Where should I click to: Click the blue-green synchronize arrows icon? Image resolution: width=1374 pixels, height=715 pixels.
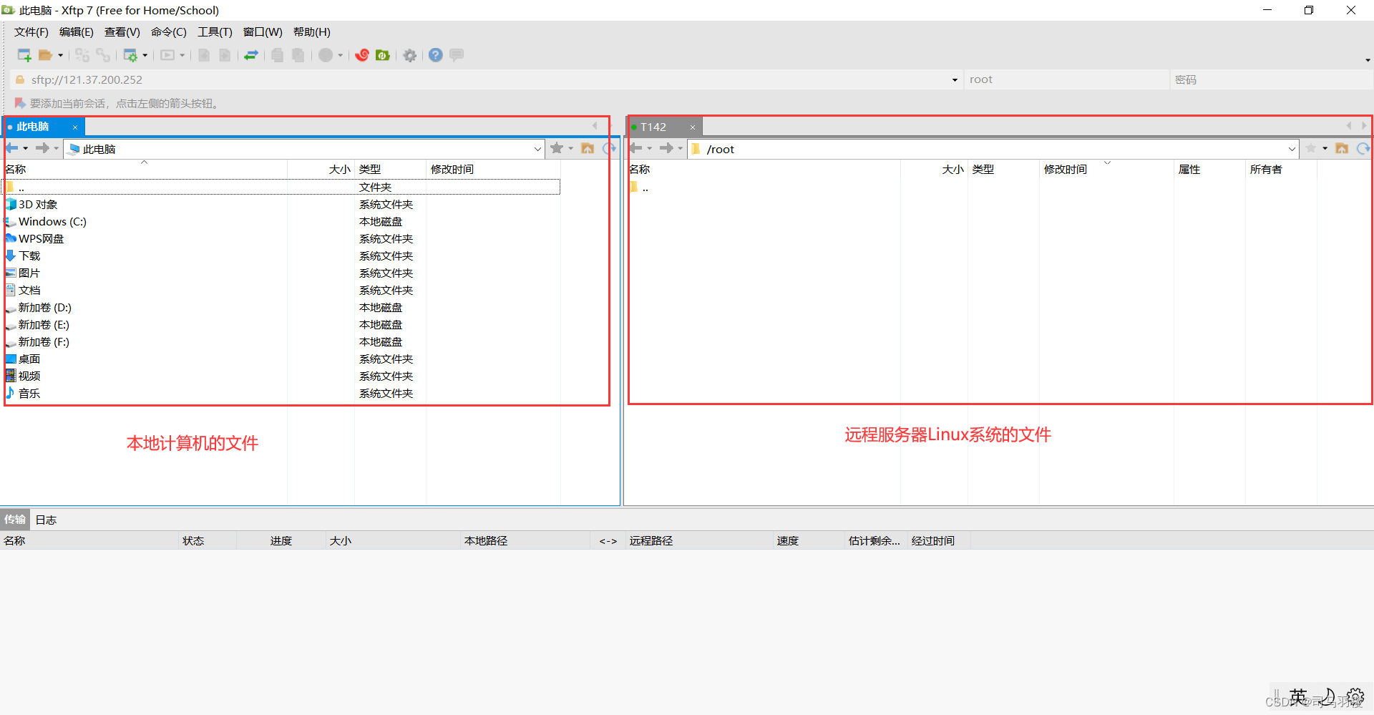coord(251,55)
